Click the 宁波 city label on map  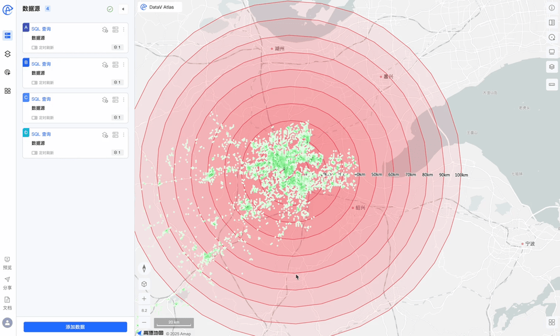click(x=530, y=243)
